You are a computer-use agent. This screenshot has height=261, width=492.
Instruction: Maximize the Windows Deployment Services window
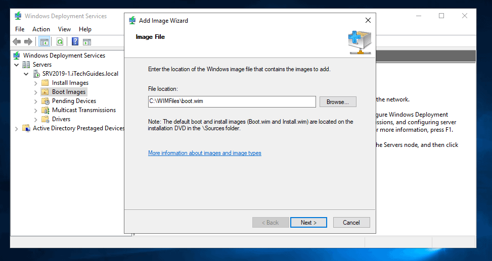pyautogui.click(x=441, y=16)
